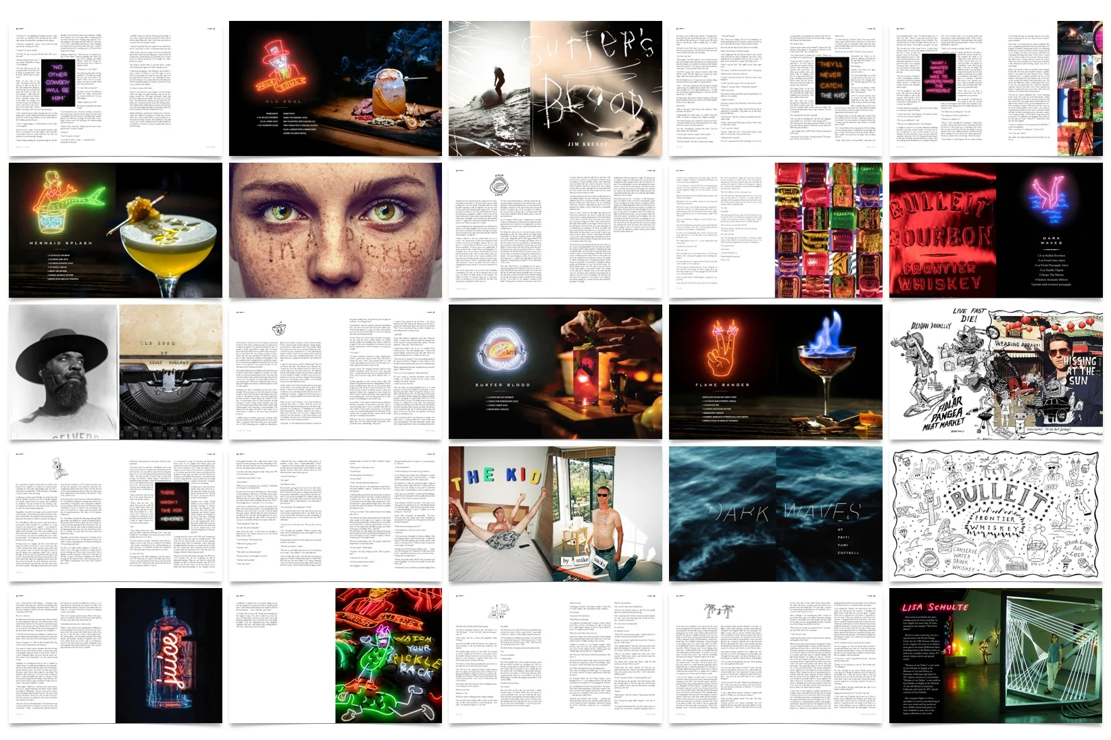The height and width of the screenshot is (740, 1111).
Task: Select the Mermaid Splash cocktail spread
Action: (115, 230)
